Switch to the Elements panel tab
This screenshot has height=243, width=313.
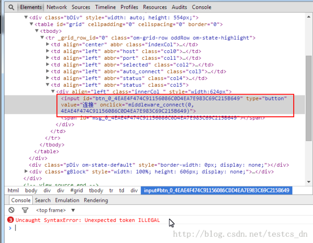coord(31,7)
